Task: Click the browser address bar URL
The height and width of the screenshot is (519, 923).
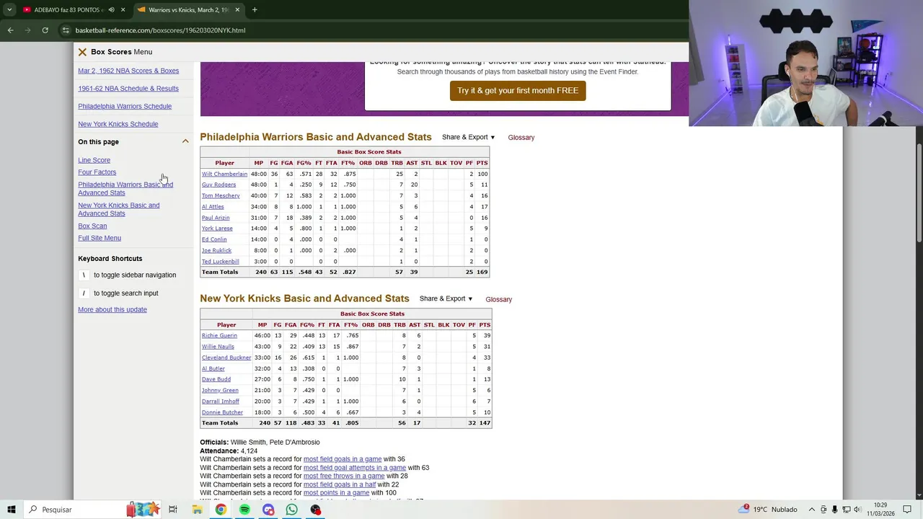Action: (160, 30)
